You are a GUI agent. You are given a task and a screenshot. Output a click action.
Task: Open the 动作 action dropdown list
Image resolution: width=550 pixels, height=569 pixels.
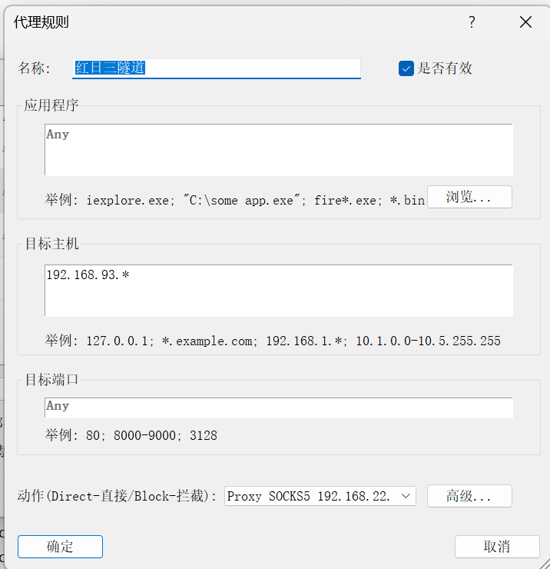[x=320, y=496]
